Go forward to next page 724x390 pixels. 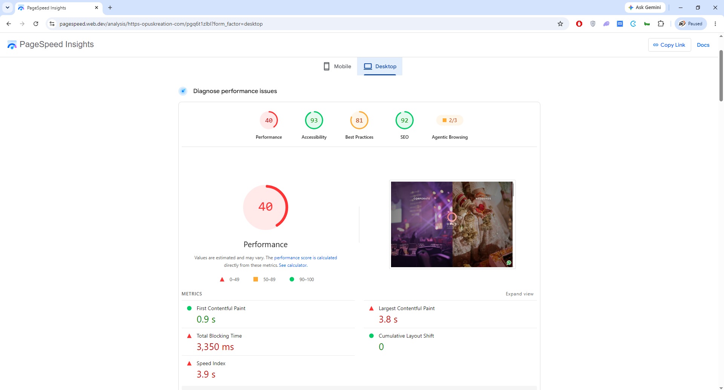point(22,24)
